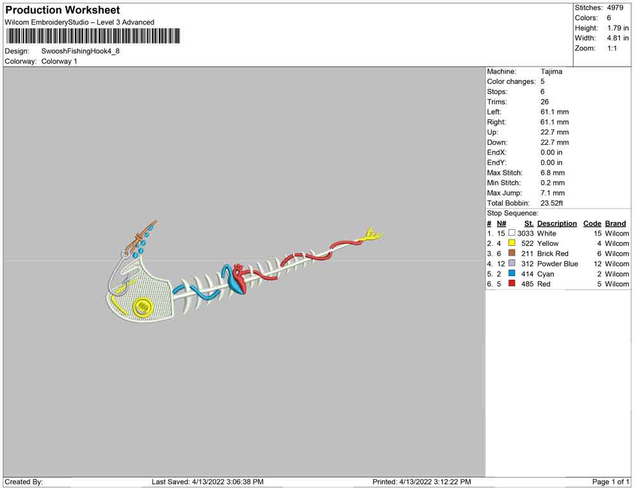Click the Powder Blue thread swatch

(512, 263)
